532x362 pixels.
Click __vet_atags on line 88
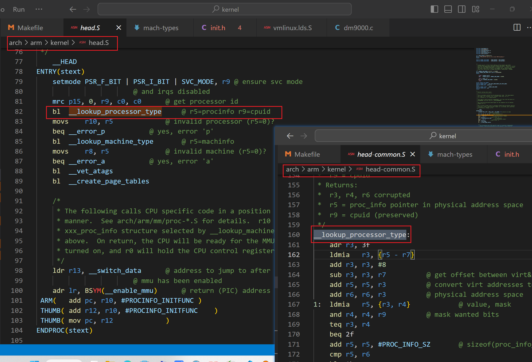pyautogui.click(x=91, y=171)
